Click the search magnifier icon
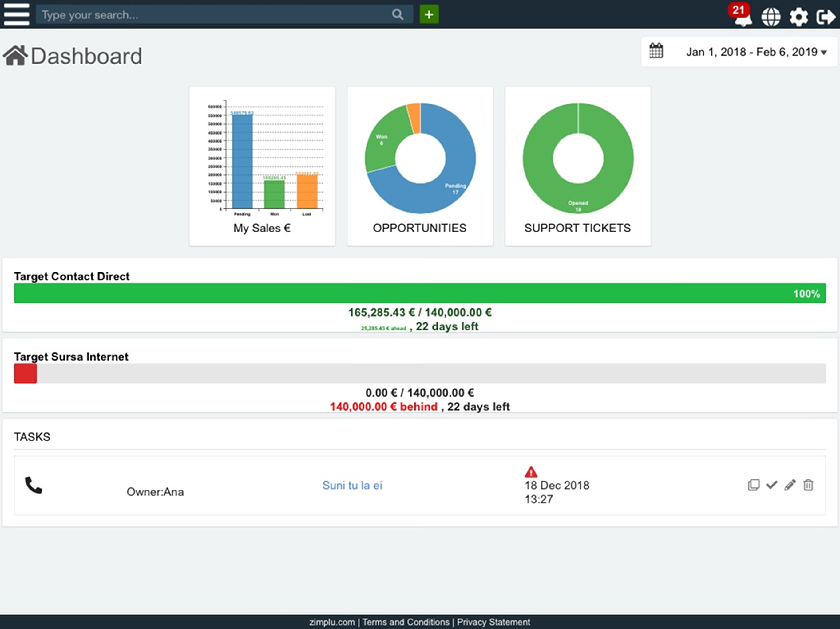 coord(398,15)
